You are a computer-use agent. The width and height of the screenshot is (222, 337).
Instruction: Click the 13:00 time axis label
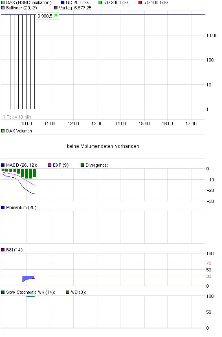[97, 123]
